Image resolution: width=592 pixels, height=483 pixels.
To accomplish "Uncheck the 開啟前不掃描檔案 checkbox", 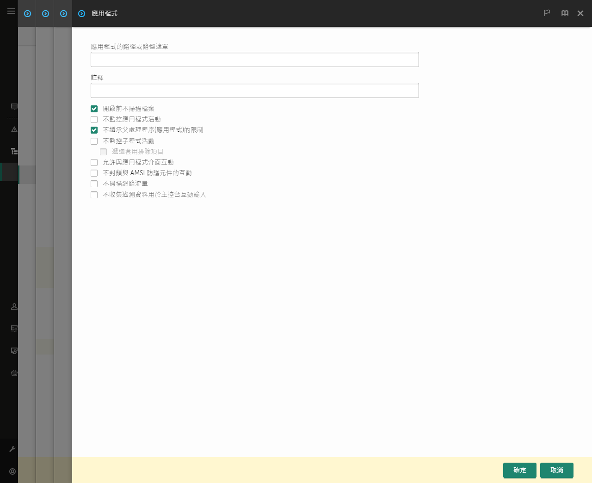I will tap(94, 109).
